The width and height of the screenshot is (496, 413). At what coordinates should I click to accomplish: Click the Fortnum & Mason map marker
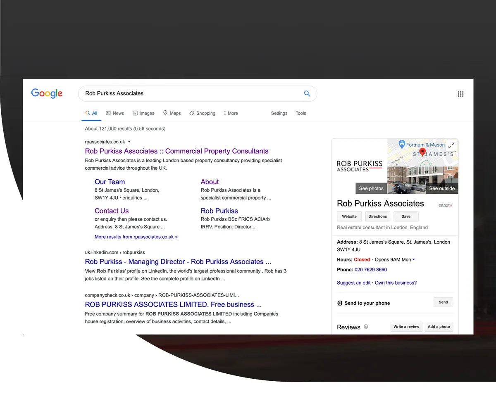pyautogui.click(x=401, y=144)
